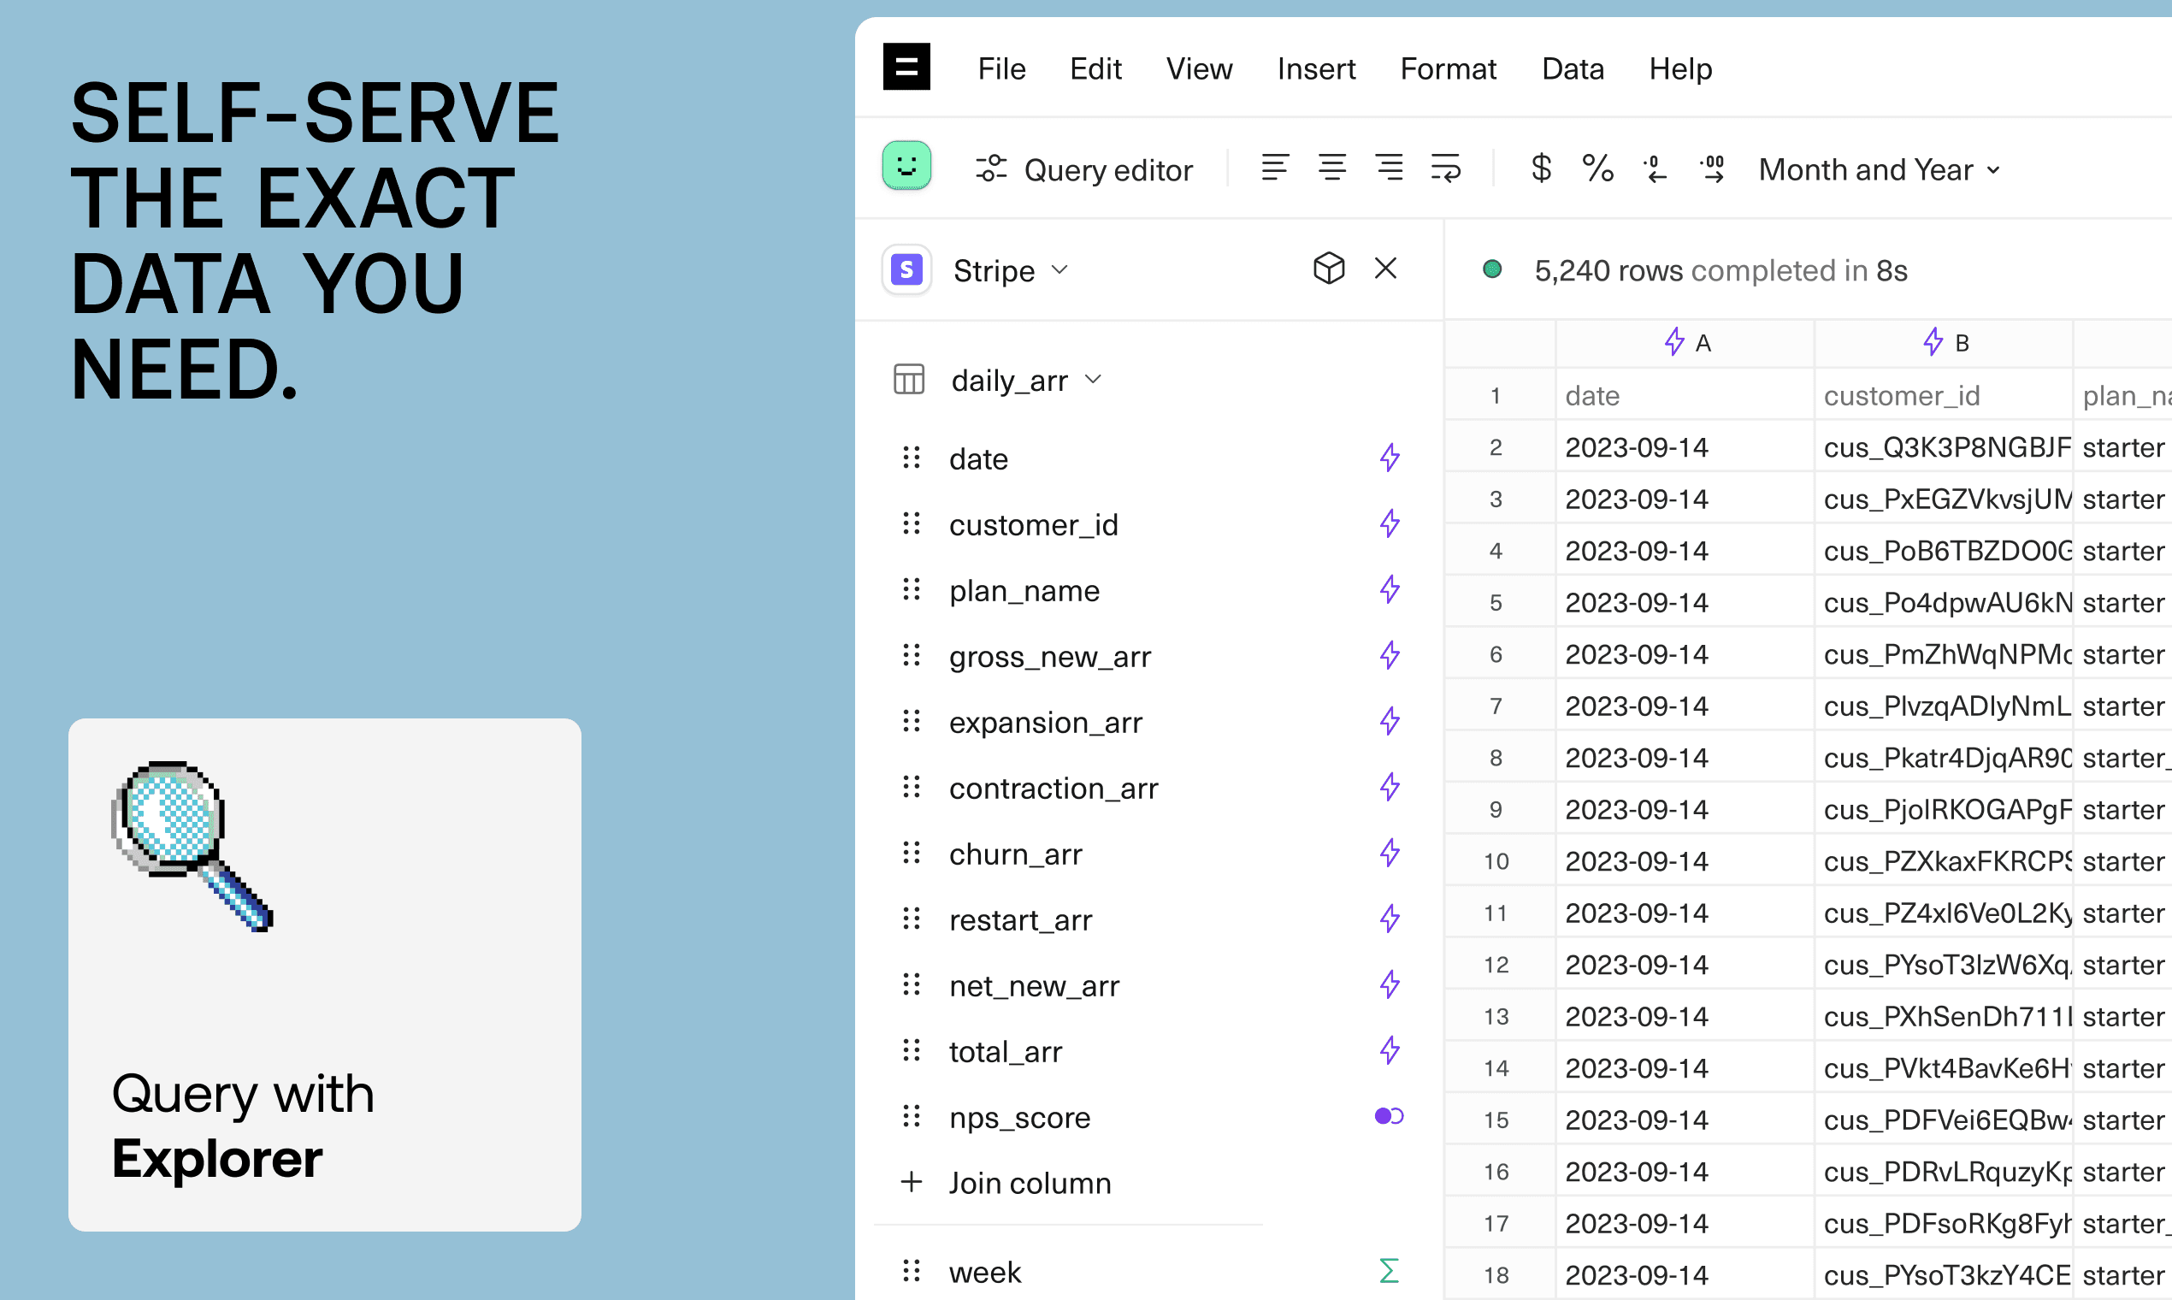Open the Month and Year format dropdown
Screen dimensions: 2172x1300
coord(1880,169)
